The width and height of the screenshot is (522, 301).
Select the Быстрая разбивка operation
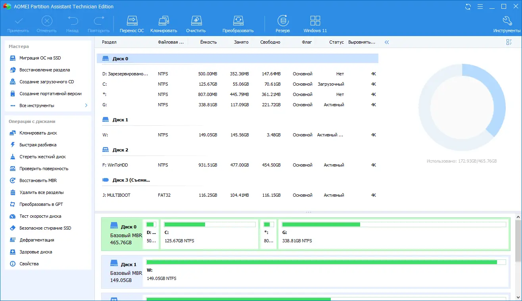(x=33, y=145)
